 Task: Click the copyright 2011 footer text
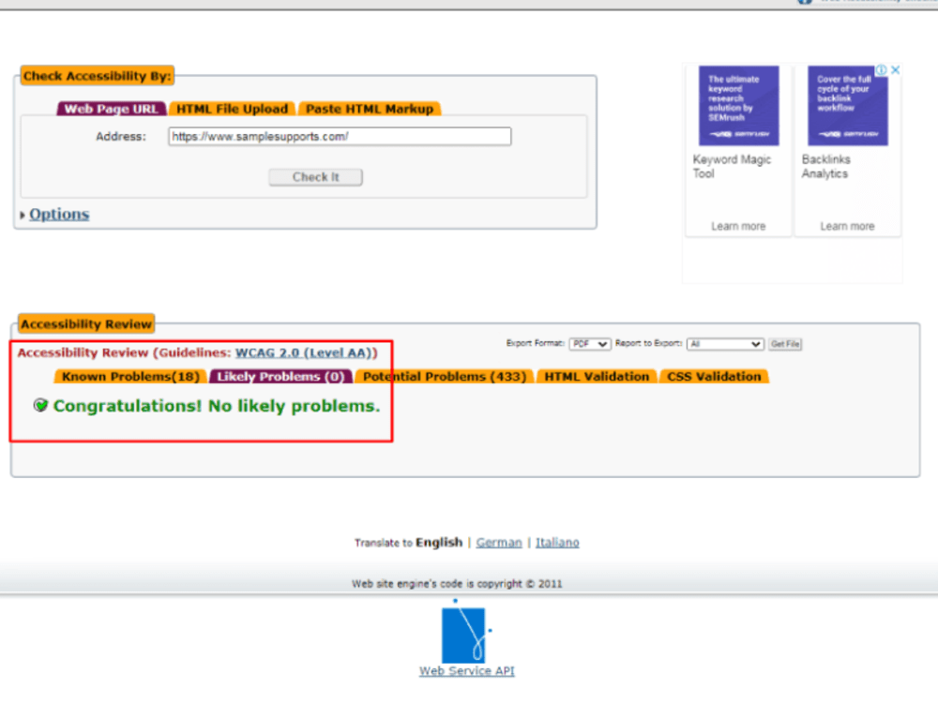[457, 583]
